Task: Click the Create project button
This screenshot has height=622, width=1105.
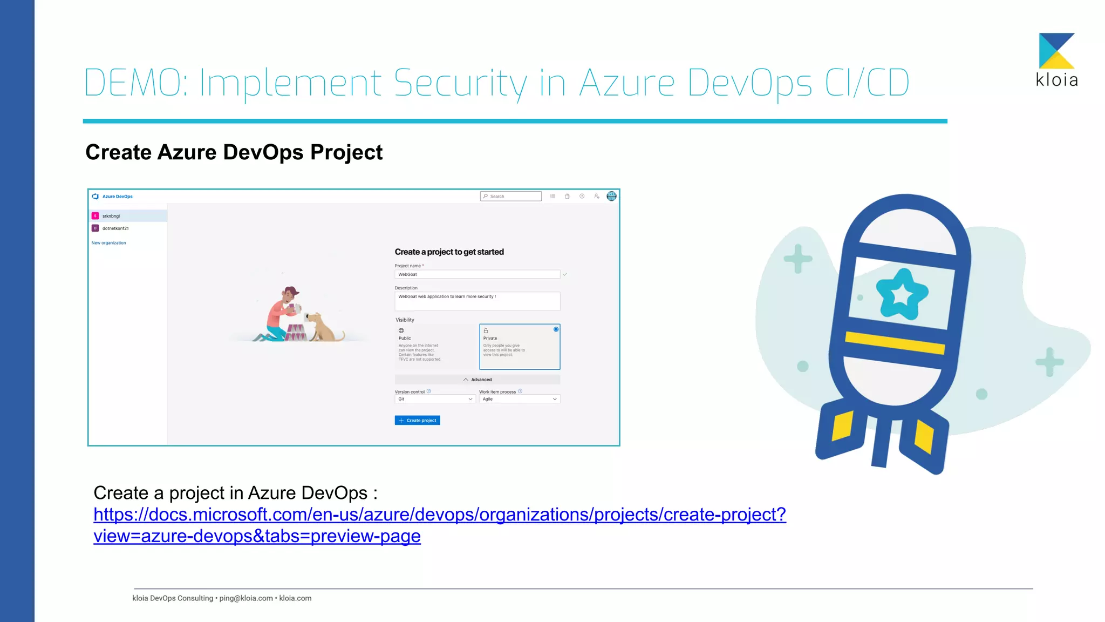Action: click(x=418, y=421)
